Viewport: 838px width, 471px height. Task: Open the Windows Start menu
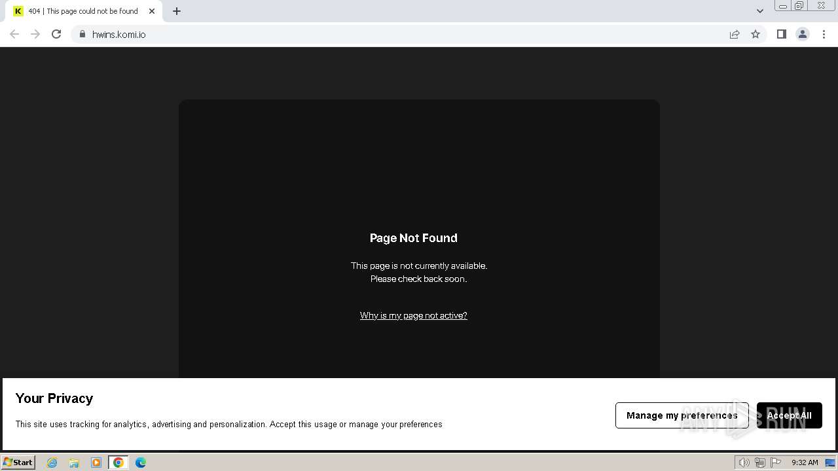(18, 462)
